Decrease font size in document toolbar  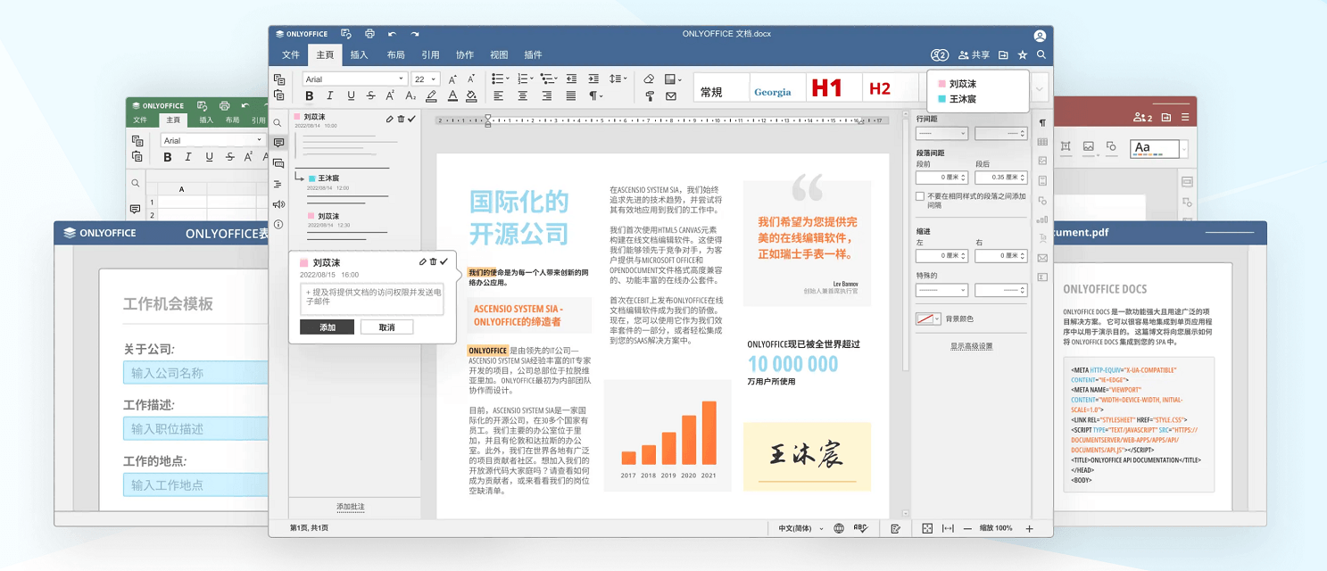pyautogui.click(x=471, y=79)
